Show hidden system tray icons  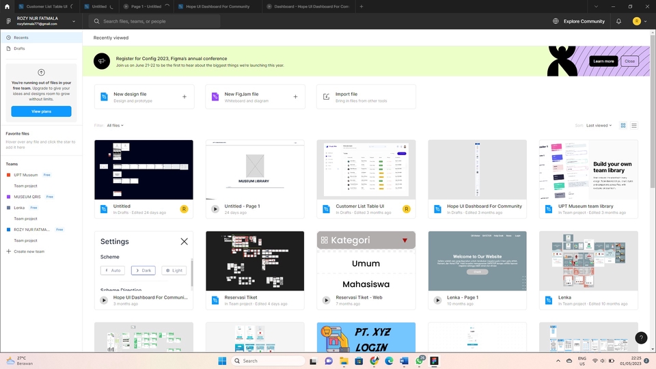[558, 361]
